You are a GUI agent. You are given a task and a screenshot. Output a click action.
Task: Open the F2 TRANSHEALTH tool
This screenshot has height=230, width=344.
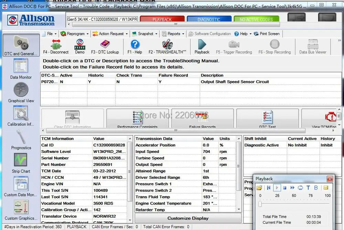(168, 46)
